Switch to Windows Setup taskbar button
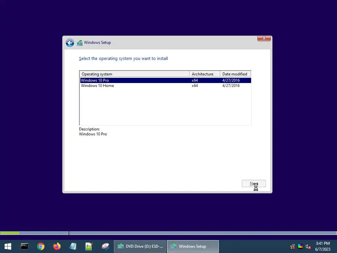This screenshot has width=337, height=253. [x=193, y=246]
